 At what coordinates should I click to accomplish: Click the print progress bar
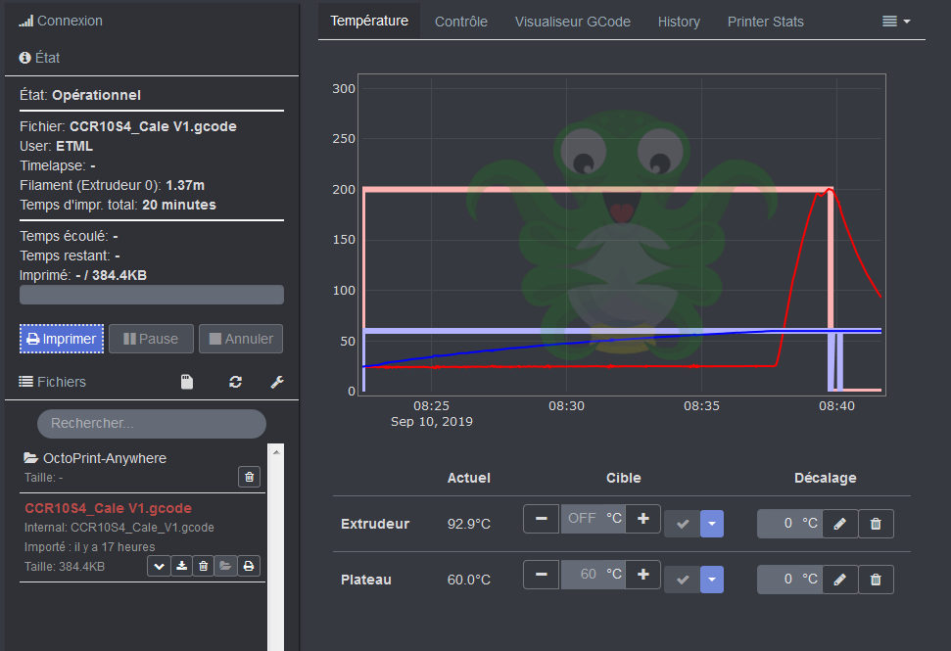152,295
